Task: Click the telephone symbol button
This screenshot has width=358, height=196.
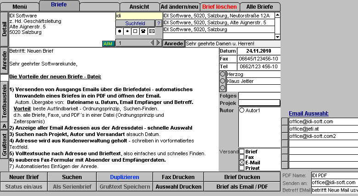Action: [x=143, y=31]
